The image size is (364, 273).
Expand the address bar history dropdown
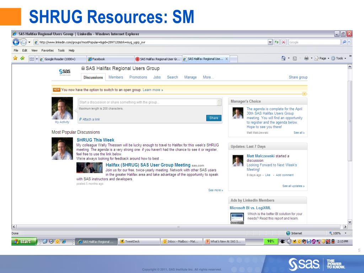pyautogui.click(x=270, y=42)
